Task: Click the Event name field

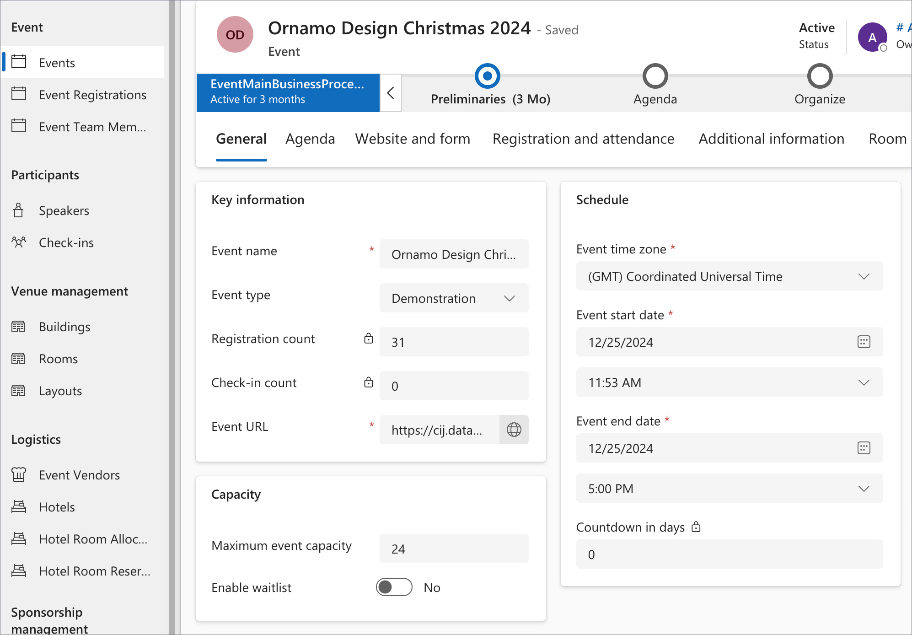Action: [x=454, y=254]
